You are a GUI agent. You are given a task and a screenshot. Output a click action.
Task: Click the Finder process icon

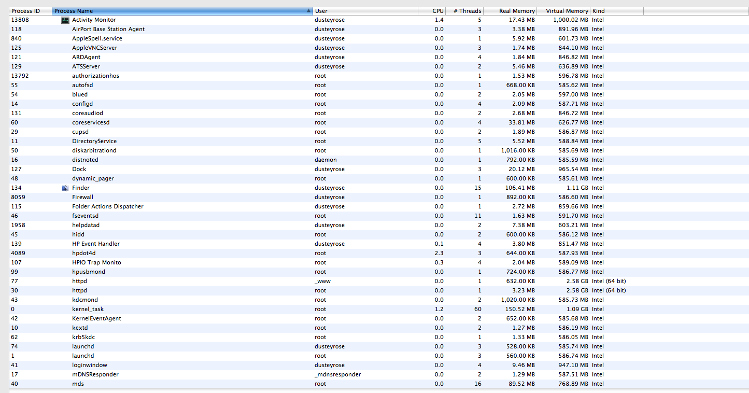click(x=65, y=188)
